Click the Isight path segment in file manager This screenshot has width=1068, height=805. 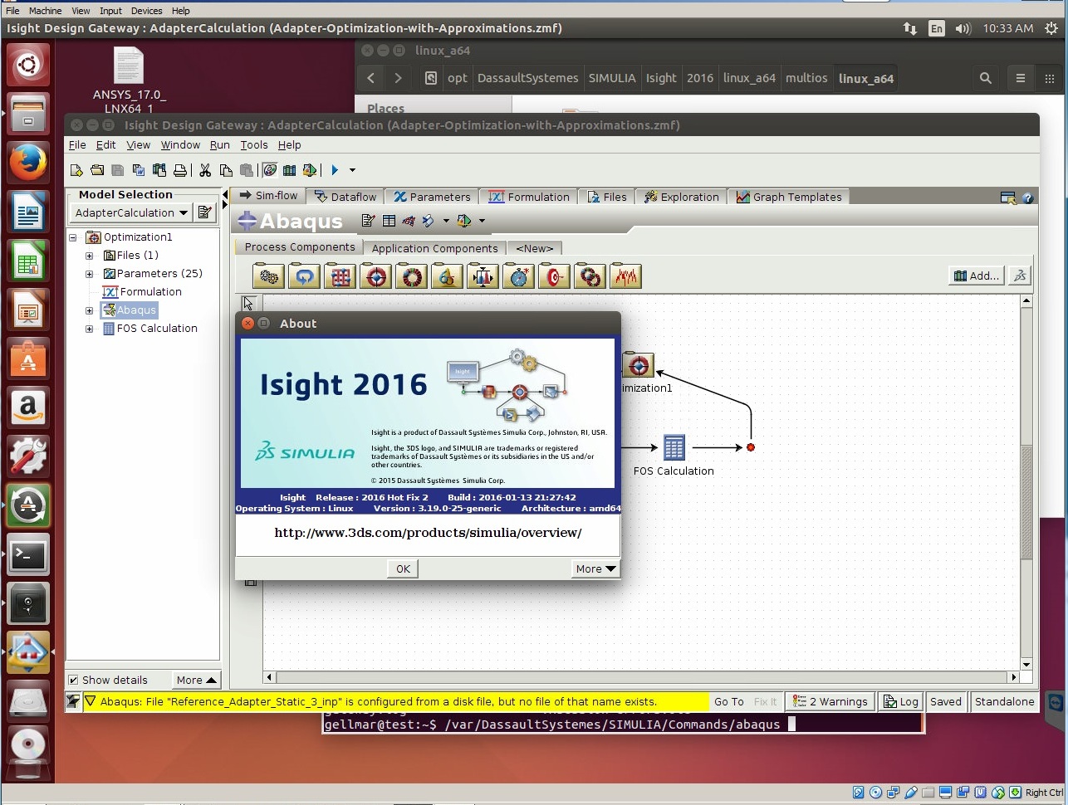pyautogui.click(x=661, y=78)
